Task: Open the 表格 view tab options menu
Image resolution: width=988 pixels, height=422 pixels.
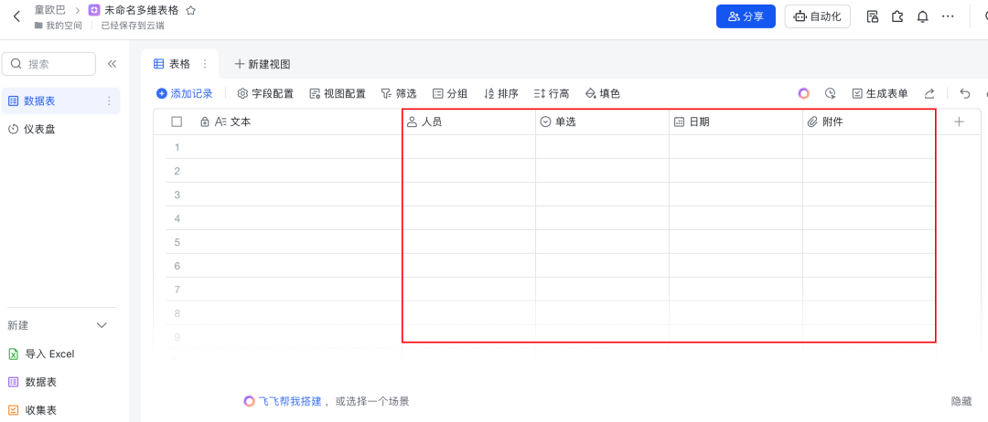Action: (205, 64)
